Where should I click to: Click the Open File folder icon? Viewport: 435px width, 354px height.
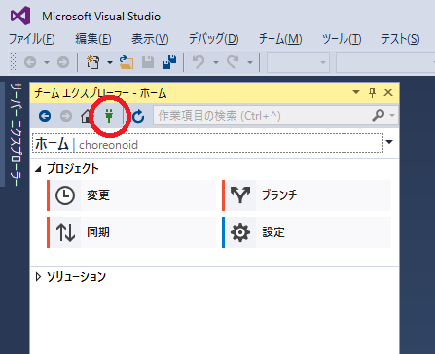pyautogui.click(x=127, y=62)
